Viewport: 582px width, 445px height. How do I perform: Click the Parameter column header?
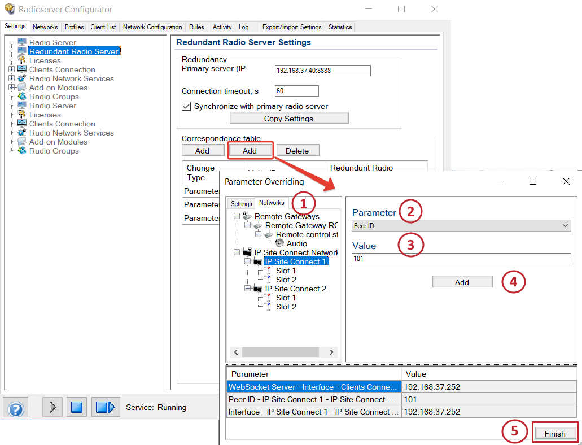point(314,374)
